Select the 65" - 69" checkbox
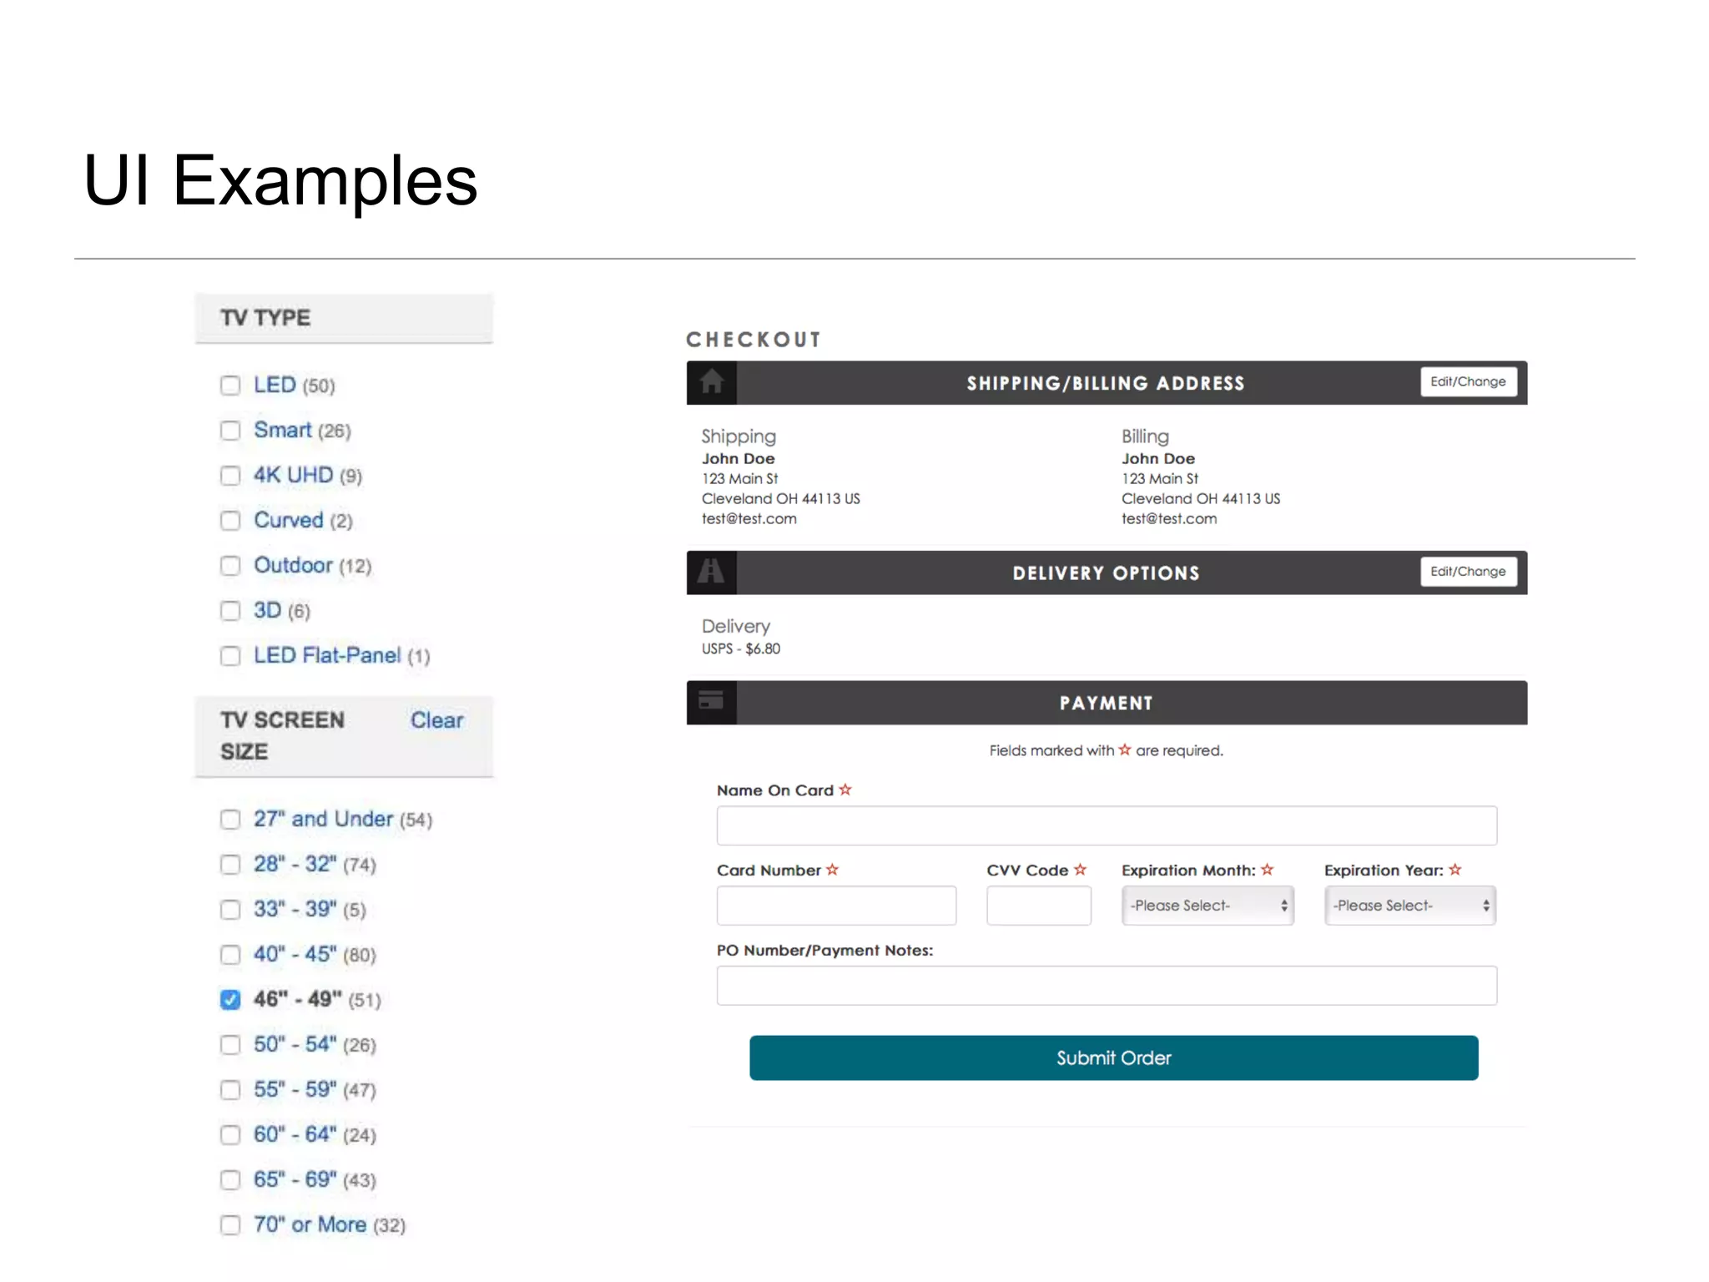Image resolution: width=1709 pixels, height=1282 pixels. coord(230,1180)
